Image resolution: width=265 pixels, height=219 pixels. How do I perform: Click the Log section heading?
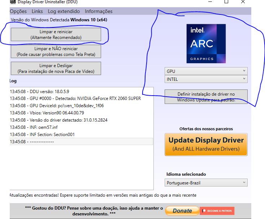pyautogui.click(x=13, y=81)
